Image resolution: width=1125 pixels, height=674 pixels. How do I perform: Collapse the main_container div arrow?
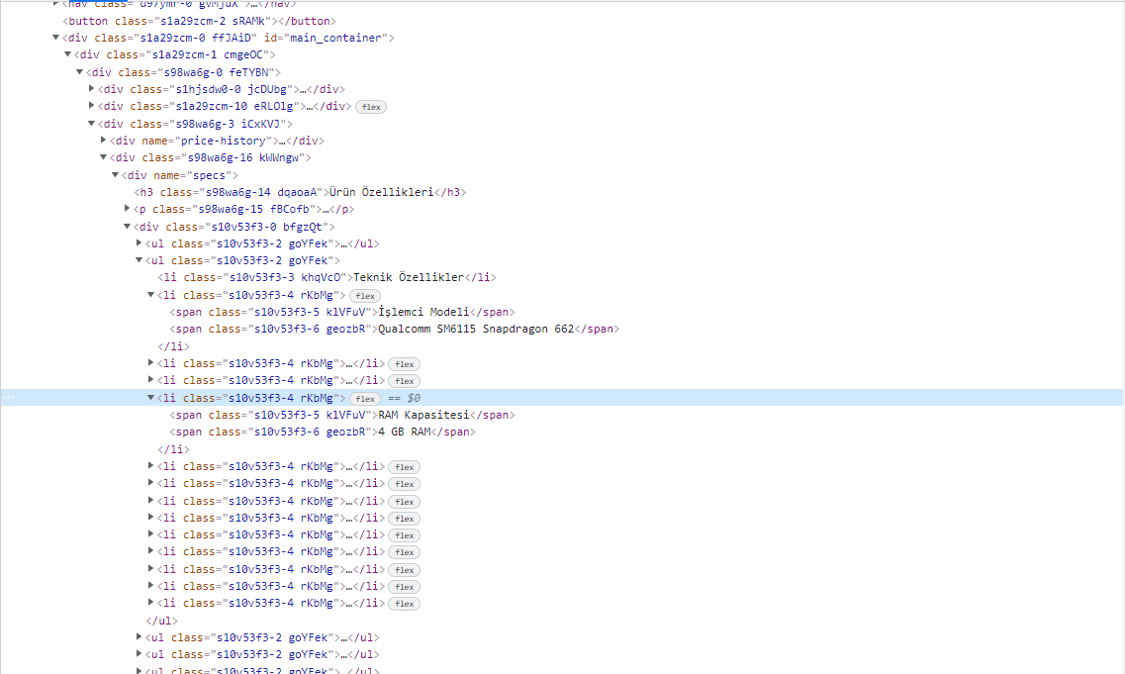pyautogui.click(x=55, y=38)
